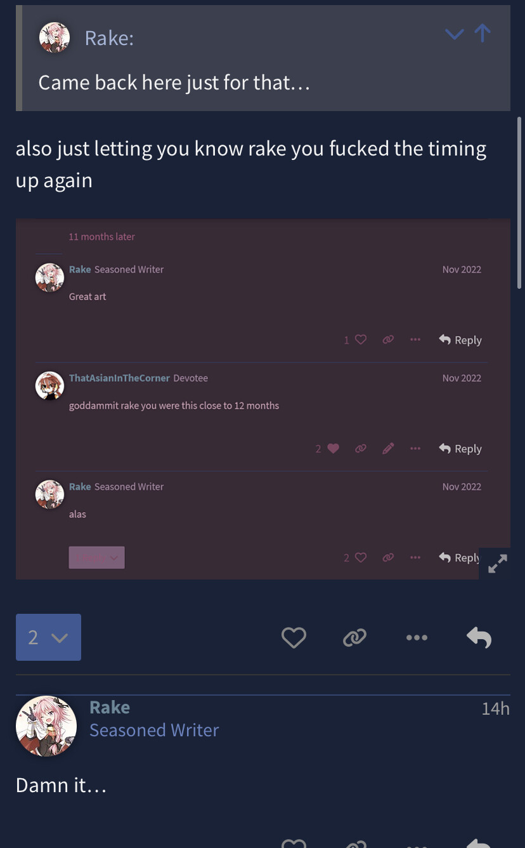The height and width of the screenshot is (848, 525).
Task: Expand the faded replies dropdown under 'alas'
Action: click(96, 557)
